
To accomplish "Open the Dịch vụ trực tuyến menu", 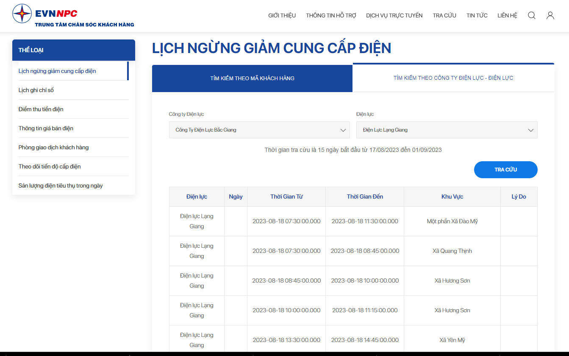I will 394,15.
